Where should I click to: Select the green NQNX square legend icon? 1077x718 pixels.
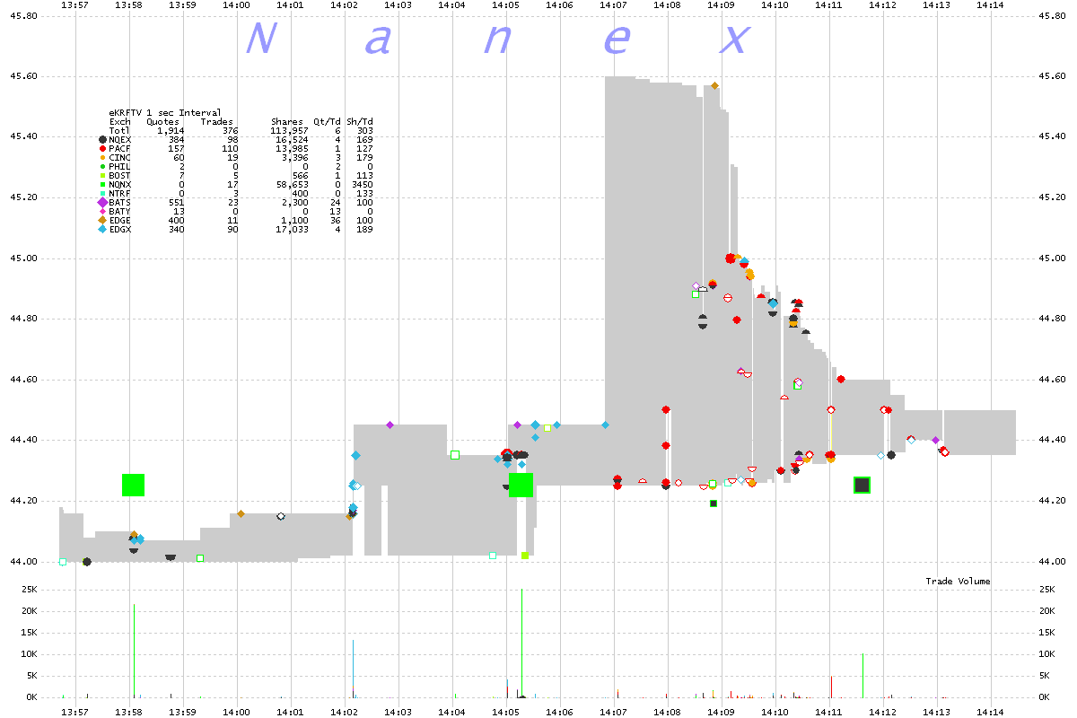(x=102, y=185)
